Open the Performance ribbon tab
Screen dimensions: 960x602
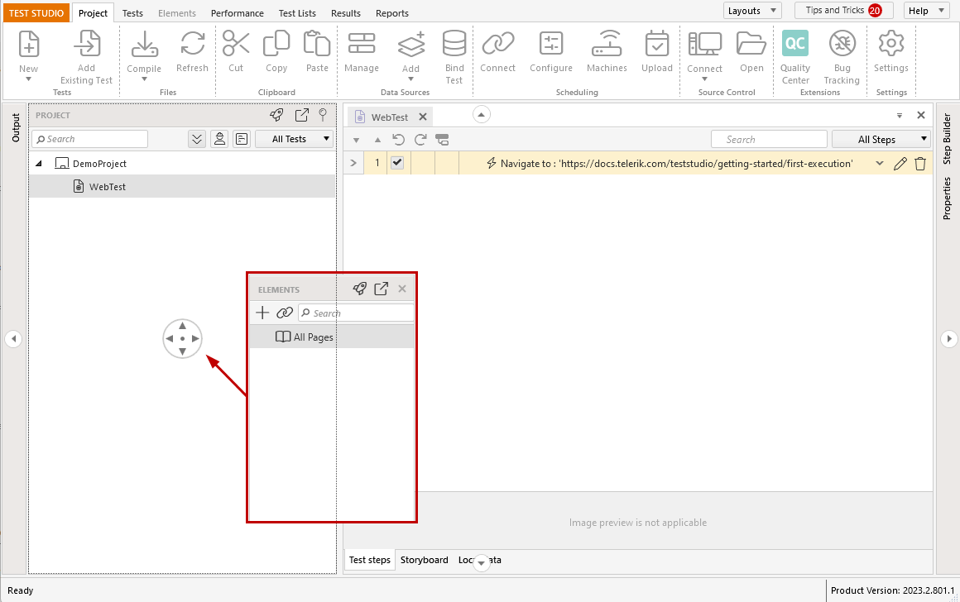[x=237, y=13]
